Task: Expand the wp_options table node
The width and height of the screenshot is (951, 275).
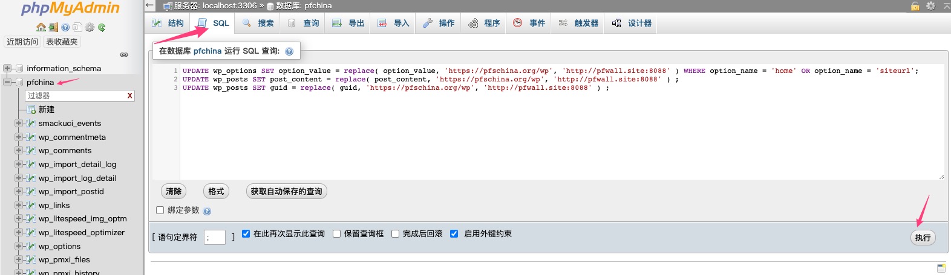Action: coord(18,246)
